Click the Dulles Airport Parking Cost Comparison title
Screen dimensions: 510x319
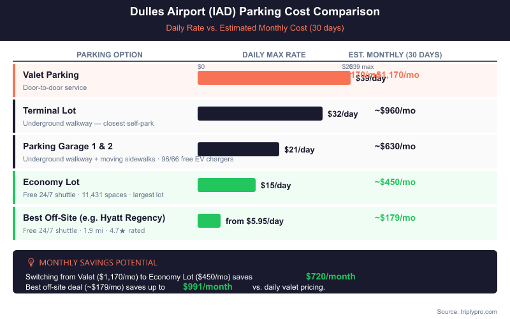(x=255, y=11)
